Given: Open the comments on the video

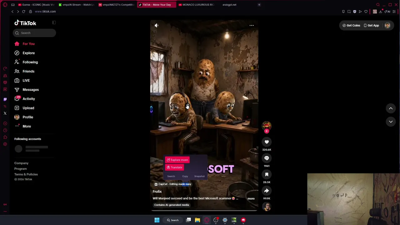Looking at the screenshot, I should pyautogui.click(x=267, y=158).
